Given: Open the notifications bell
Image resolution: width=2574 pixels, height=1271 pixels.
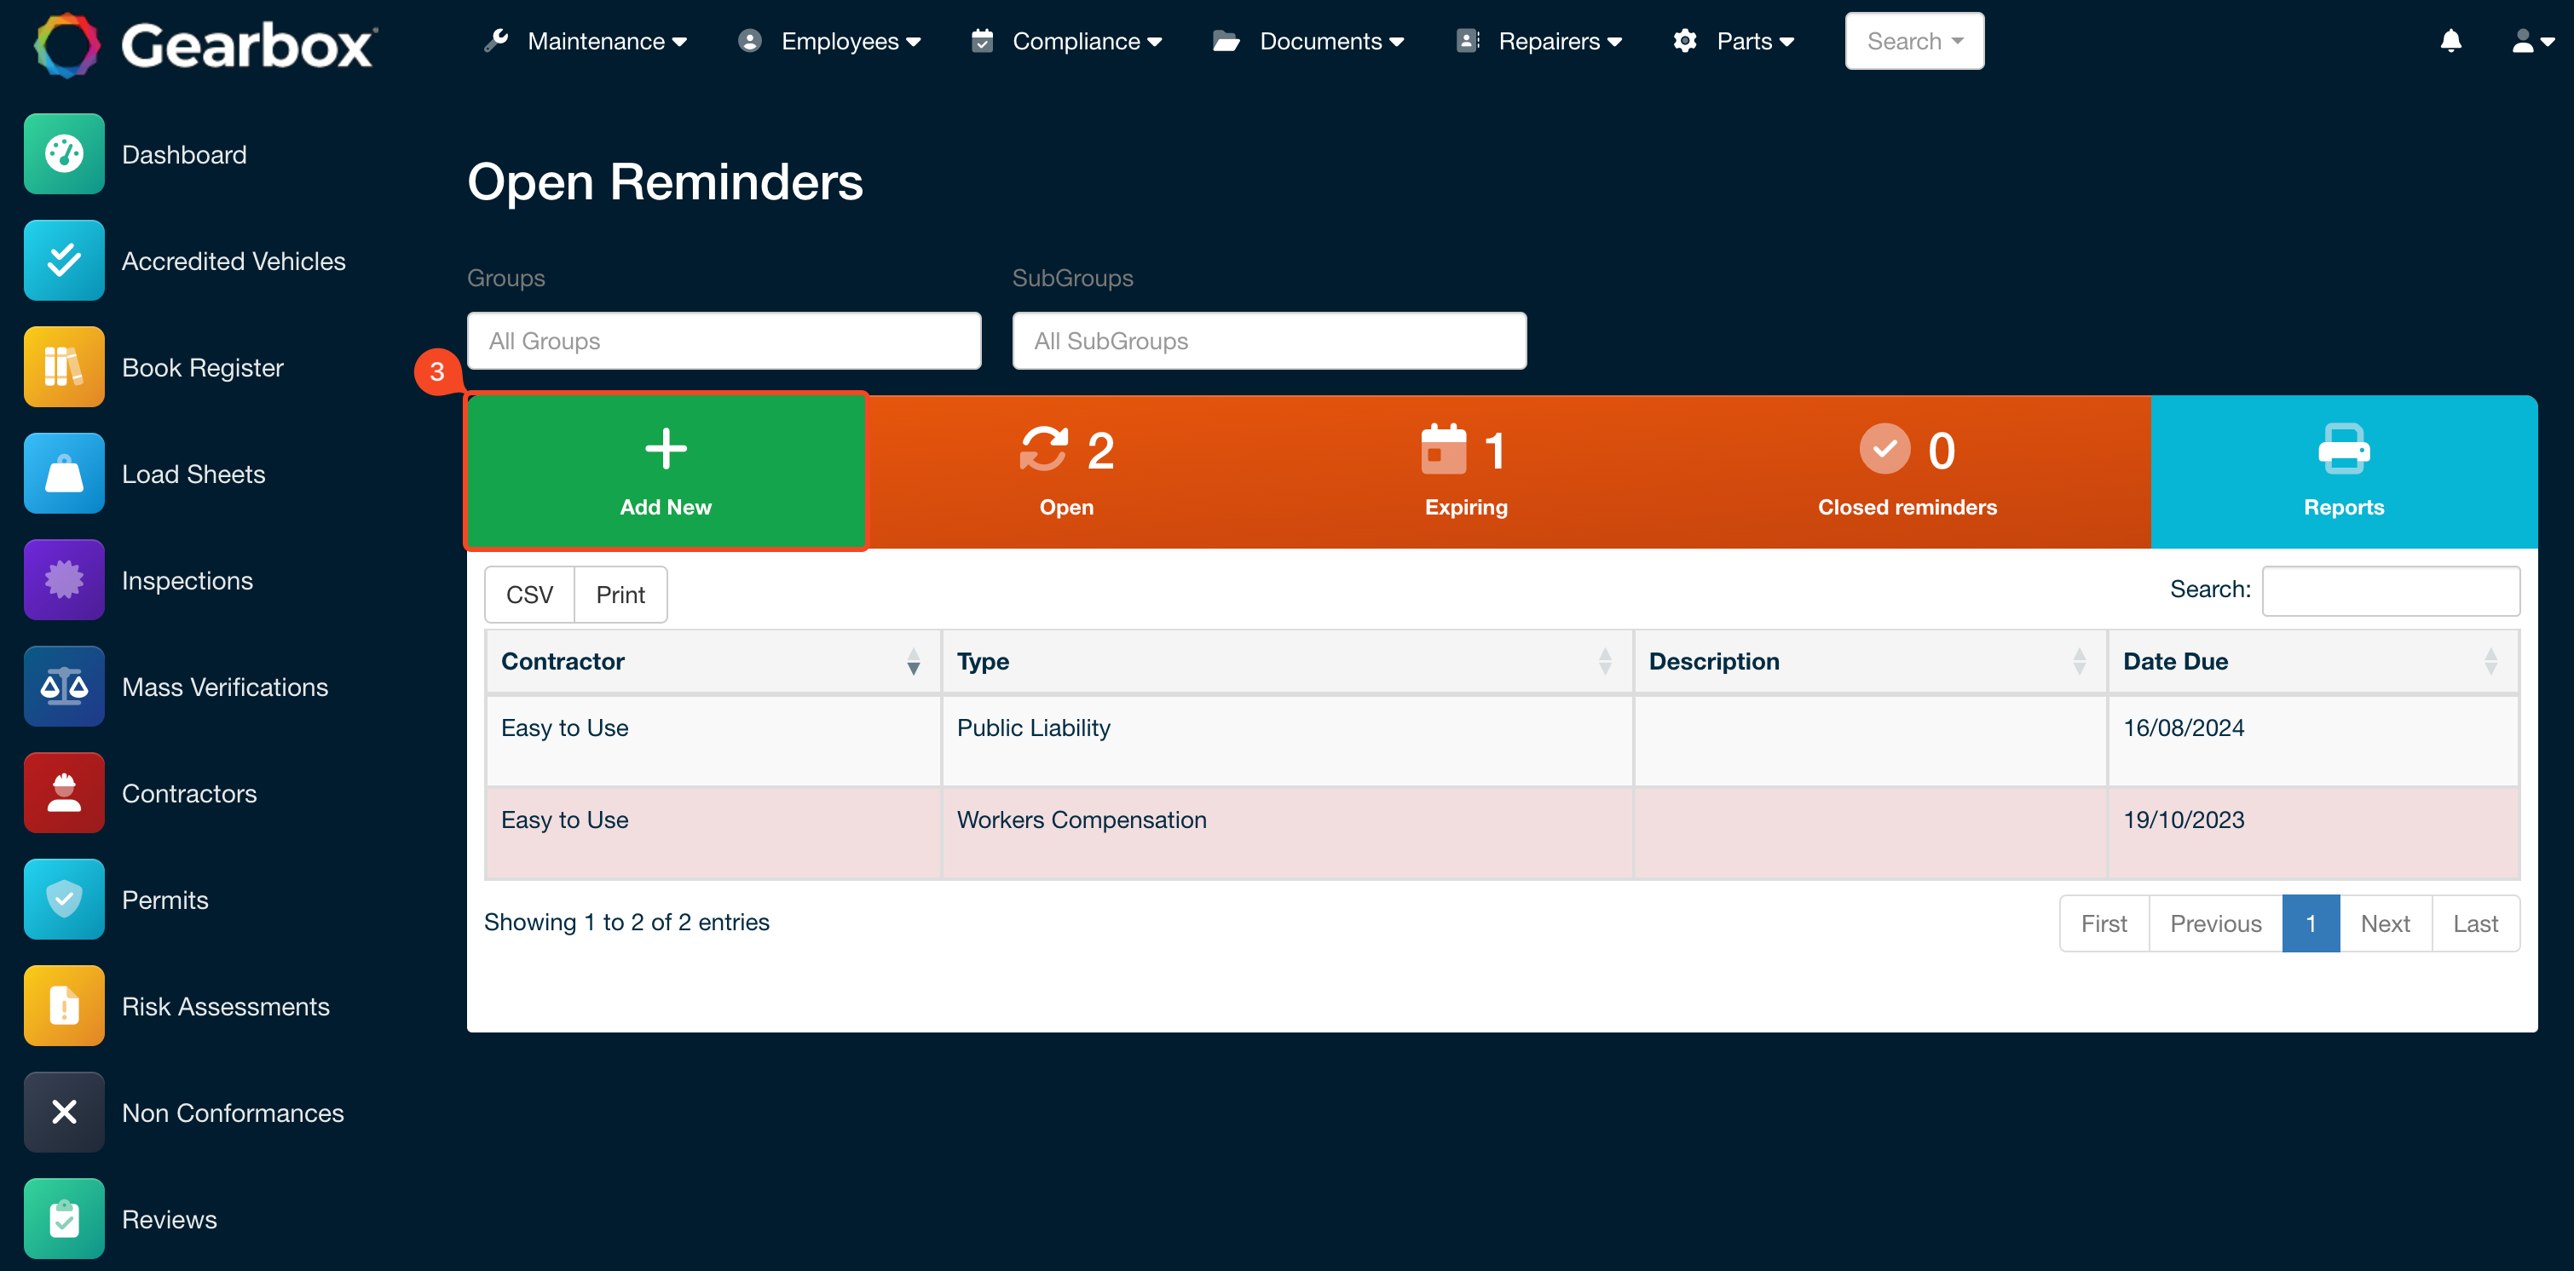Looking at the screenshot, I should tap(2451, 41).
